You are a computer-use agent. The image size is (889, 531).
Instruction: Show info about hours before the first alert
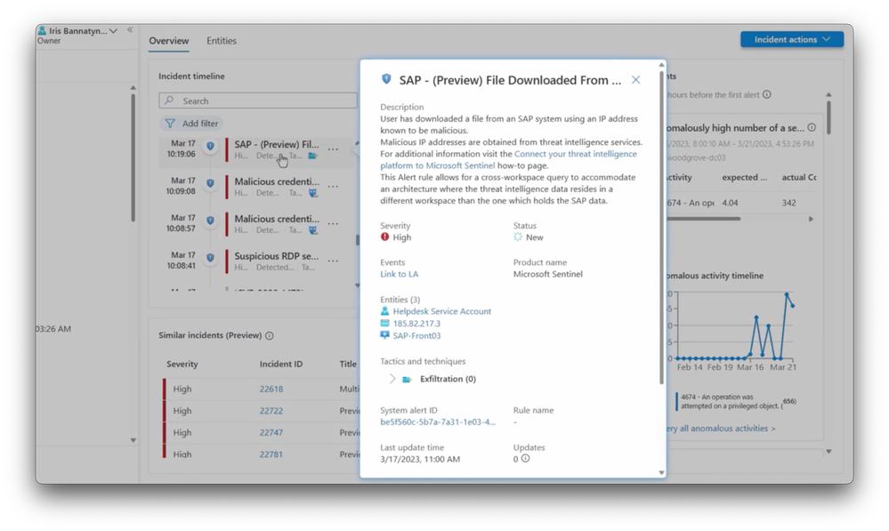click(766, 94)
